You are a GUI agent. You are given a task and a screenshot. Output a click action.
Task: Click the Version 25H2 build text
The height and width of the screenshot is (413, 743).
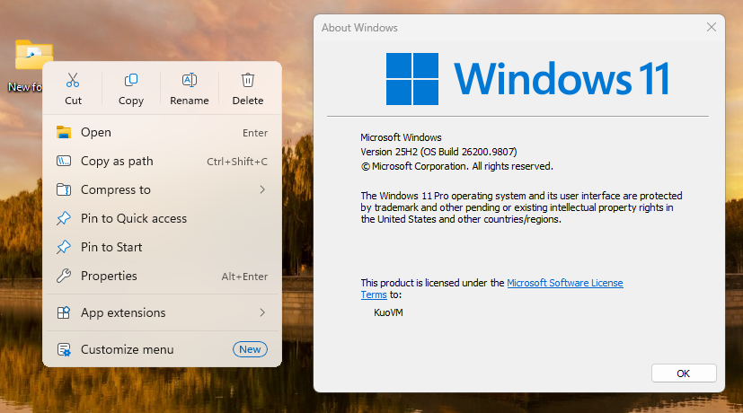pyautogui.click(x=438, y=152)
